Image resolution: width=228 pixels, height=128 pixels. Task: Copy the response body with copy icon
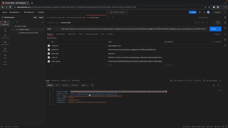pyautogui.click(x=214, y=85)
